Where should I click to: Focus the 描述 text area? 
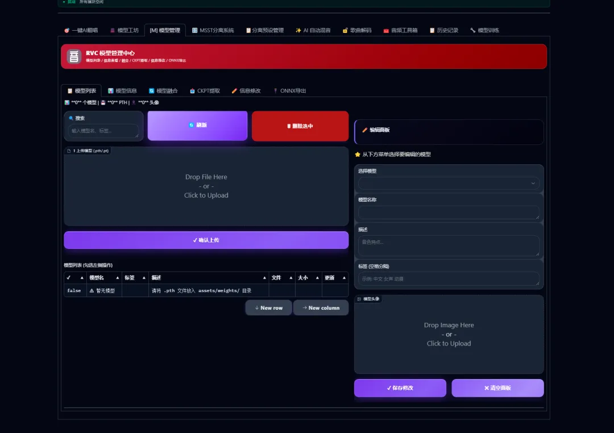[449, 245]
